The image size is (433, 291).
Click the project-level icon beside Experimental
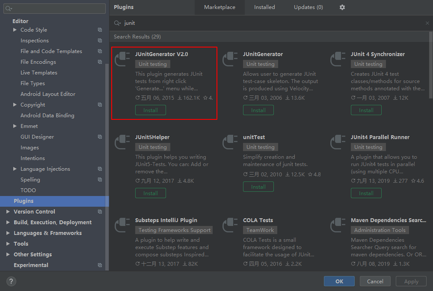100,265
